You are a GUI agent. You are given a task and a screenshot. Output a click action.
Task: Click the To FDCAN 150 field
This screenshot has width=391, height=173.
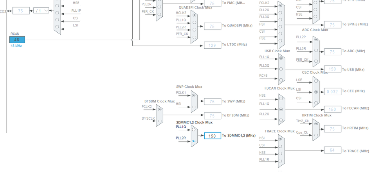coord(333,109)
